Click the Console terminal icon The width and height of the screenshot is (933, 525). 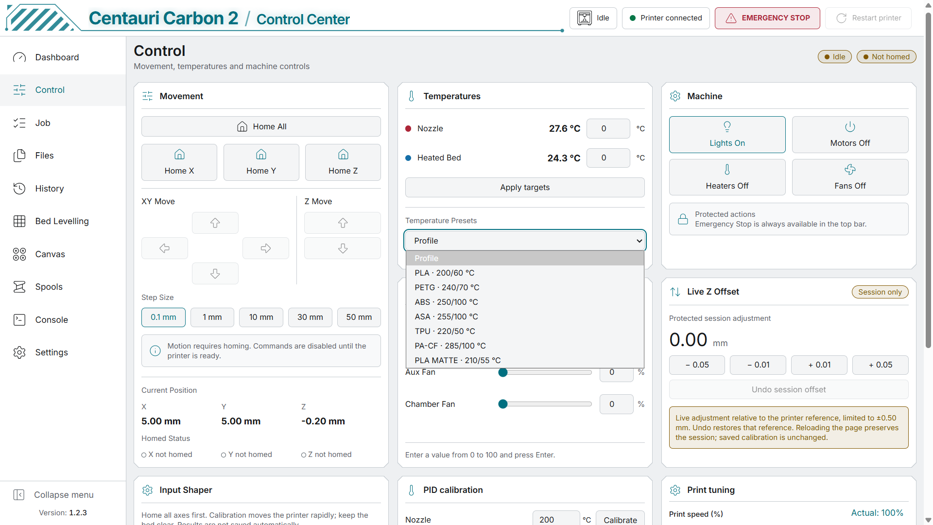coord(19,320)
